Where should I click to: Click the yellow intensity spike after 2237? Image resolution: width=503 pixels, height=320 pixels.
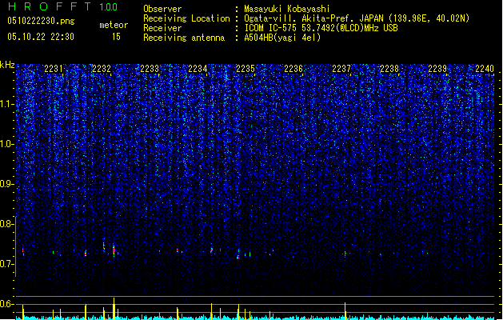coord(345,310)
